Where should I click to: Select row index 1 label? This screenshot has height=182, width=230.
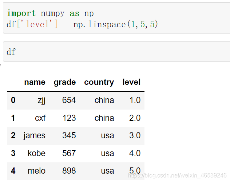[13, 118]
